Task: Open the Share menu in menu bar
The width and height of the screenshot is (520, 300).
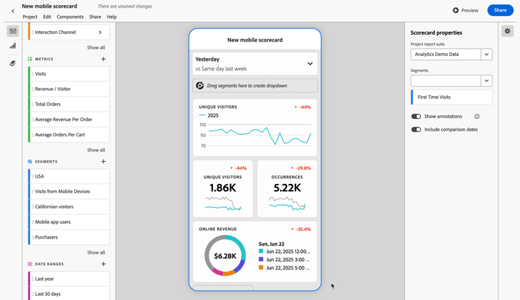Action: (95, 17)
